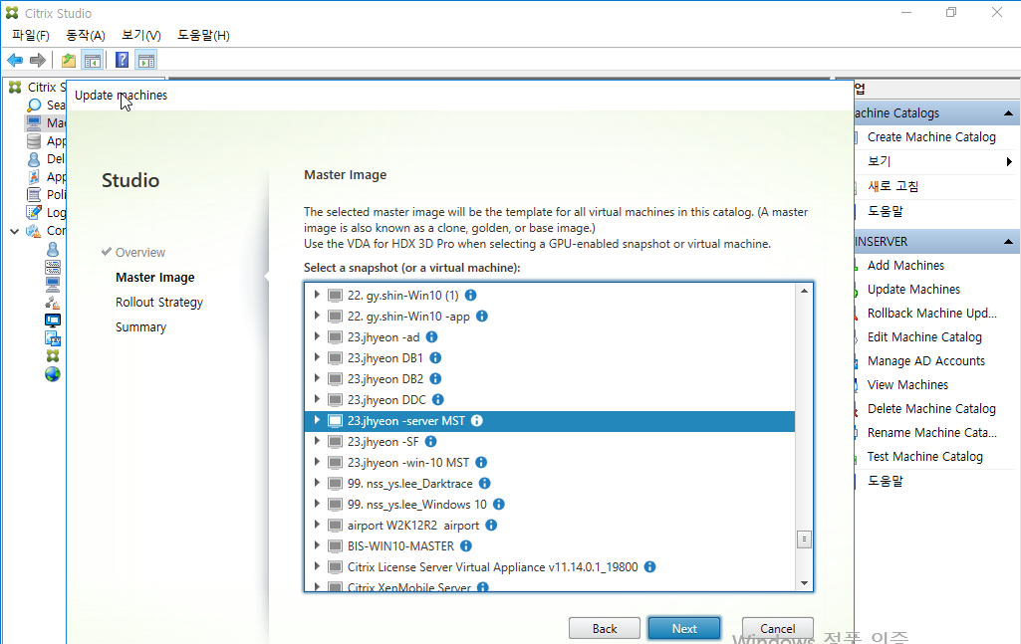Click info icon for 22. gy.shin-Win10 (1)

pyautogui.click(x=471, y=296)
